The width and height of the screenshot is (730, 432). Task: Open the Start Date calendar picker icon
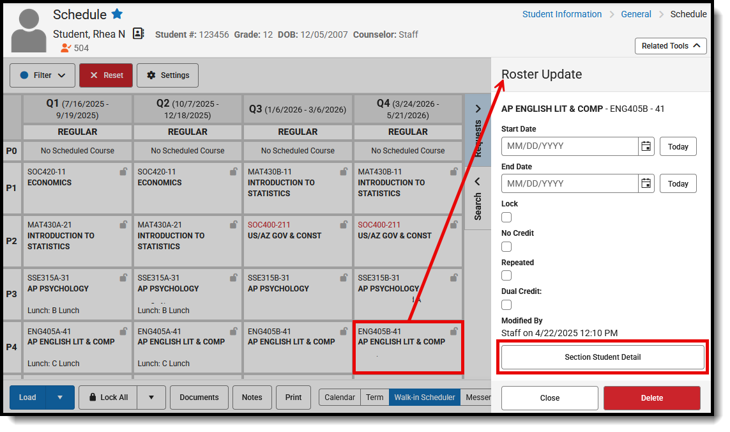tap(646, 146)
